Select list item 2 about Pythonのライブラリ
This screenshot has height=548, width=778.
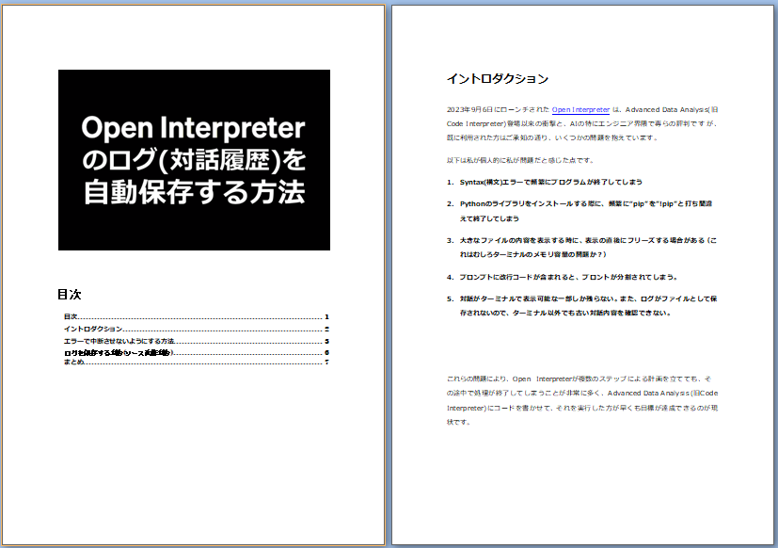tap(580, 211)
